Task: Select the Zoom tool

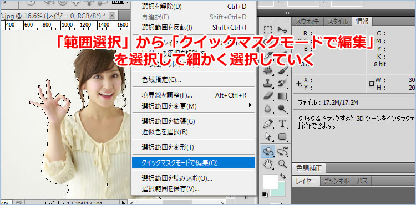Action: [x=282, y=164]
